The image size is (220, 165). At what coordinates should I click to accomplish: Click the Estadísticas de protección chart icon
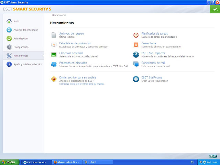(54, 45)
